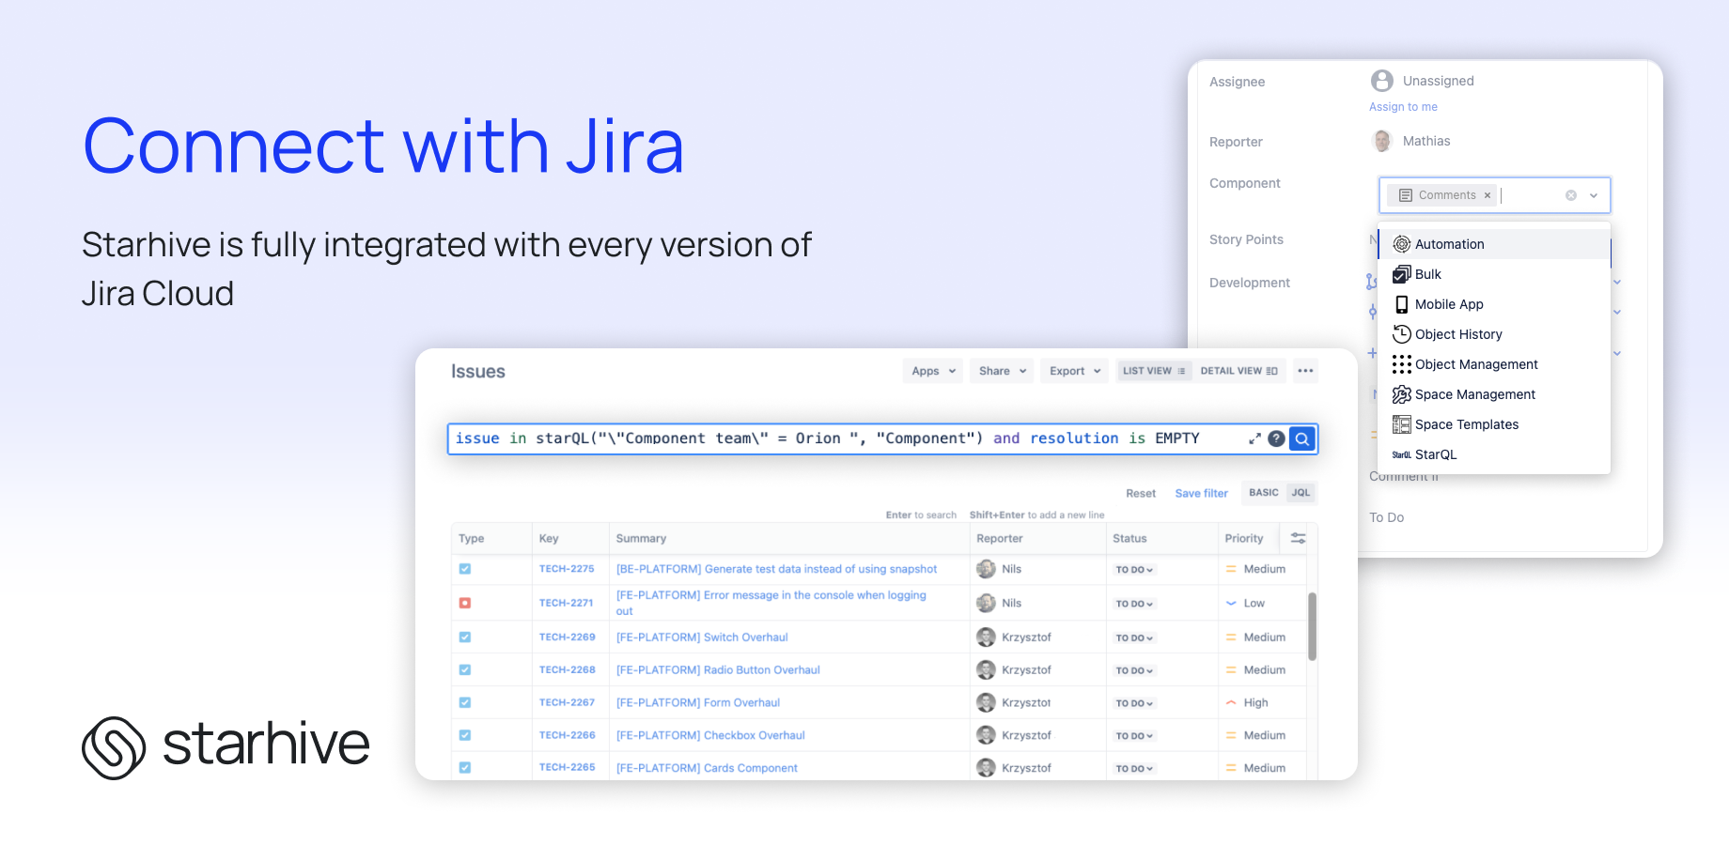Switch to Detail View
This screenshot has height=845, width=1729.
click(1238, 371)
